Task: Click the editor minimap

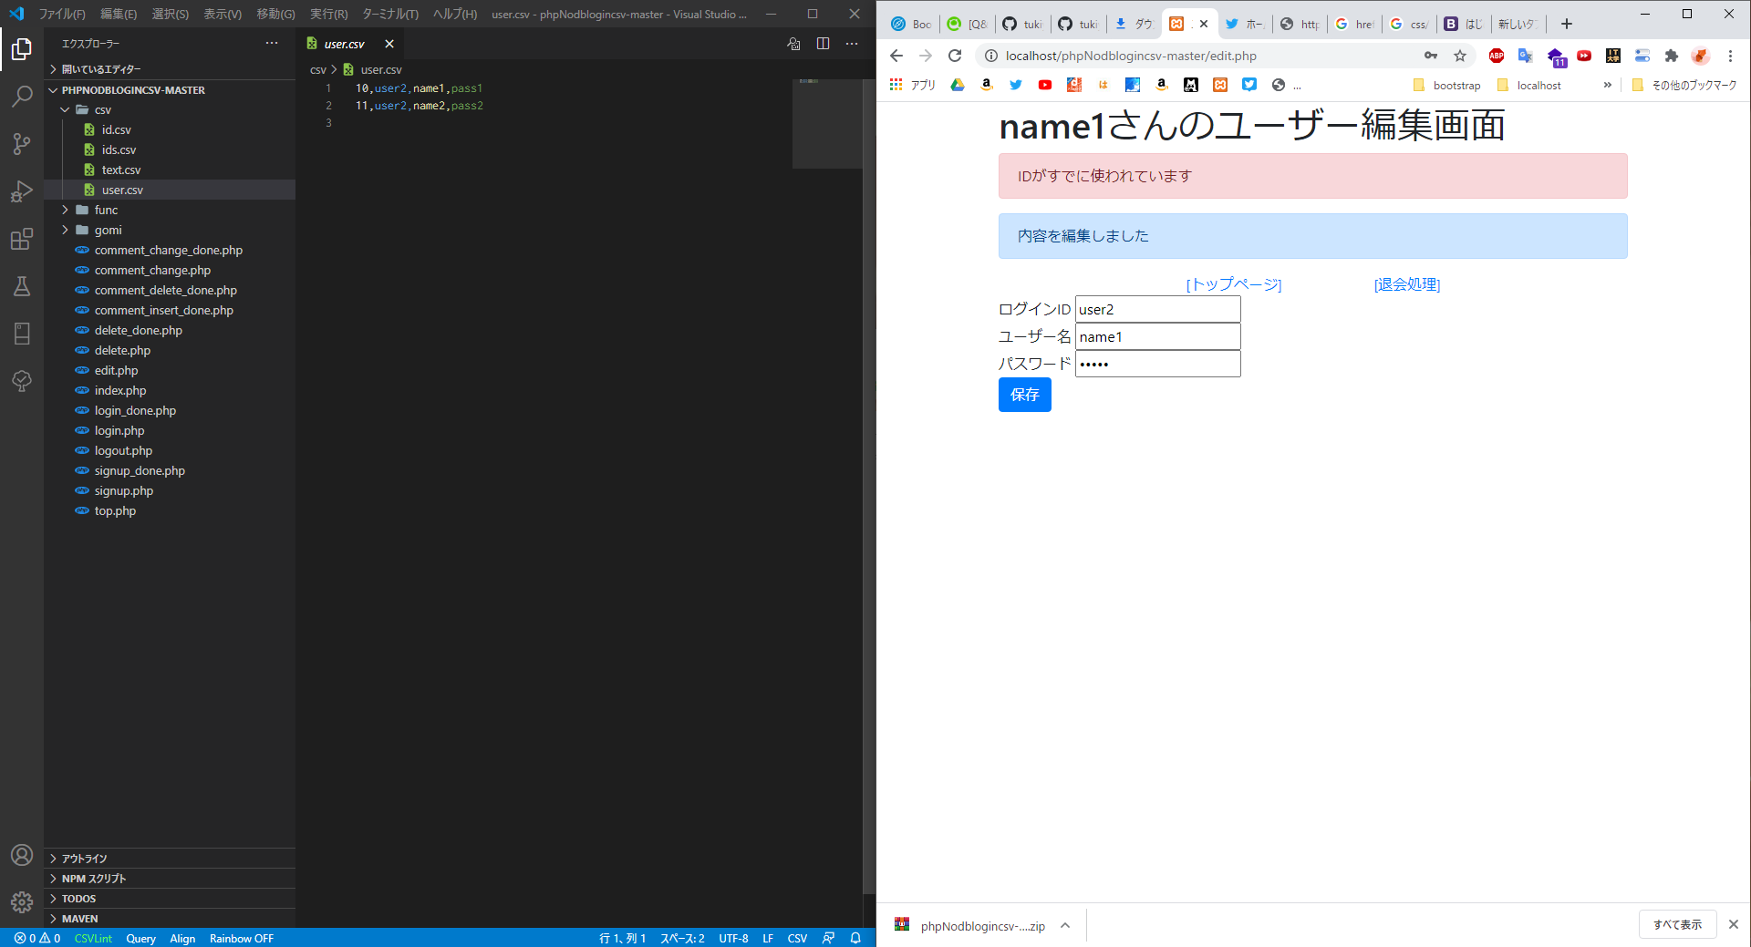Action: pyautogui.click(x=827, y=123)
